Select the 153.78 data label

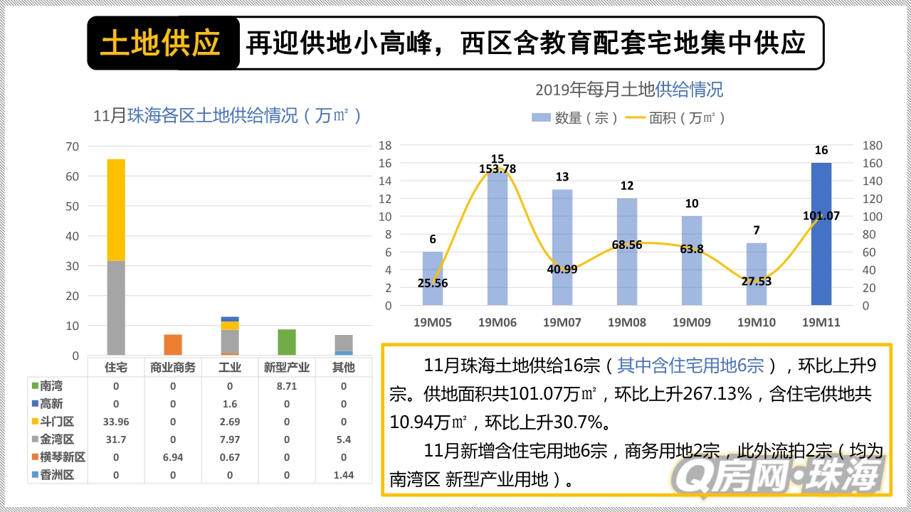point(496,170)
